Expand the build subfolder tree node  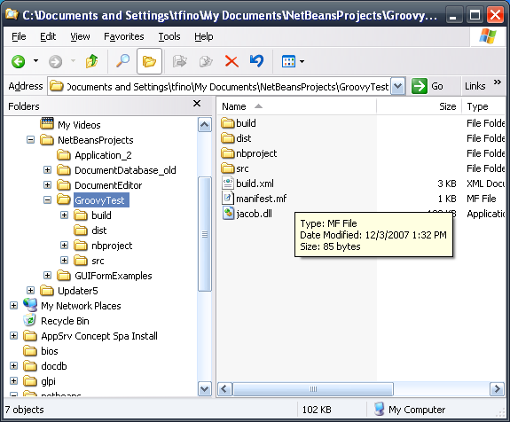coord(65,215)
